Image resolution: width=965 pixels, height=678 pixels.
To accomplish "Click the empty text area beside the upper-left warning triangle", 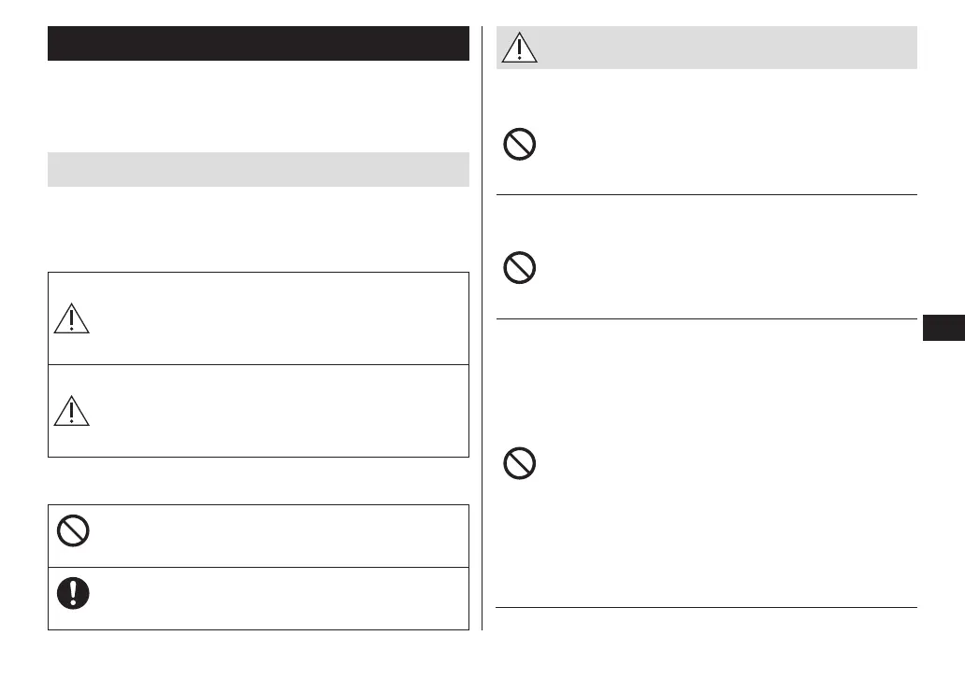I will pos(281,318).
